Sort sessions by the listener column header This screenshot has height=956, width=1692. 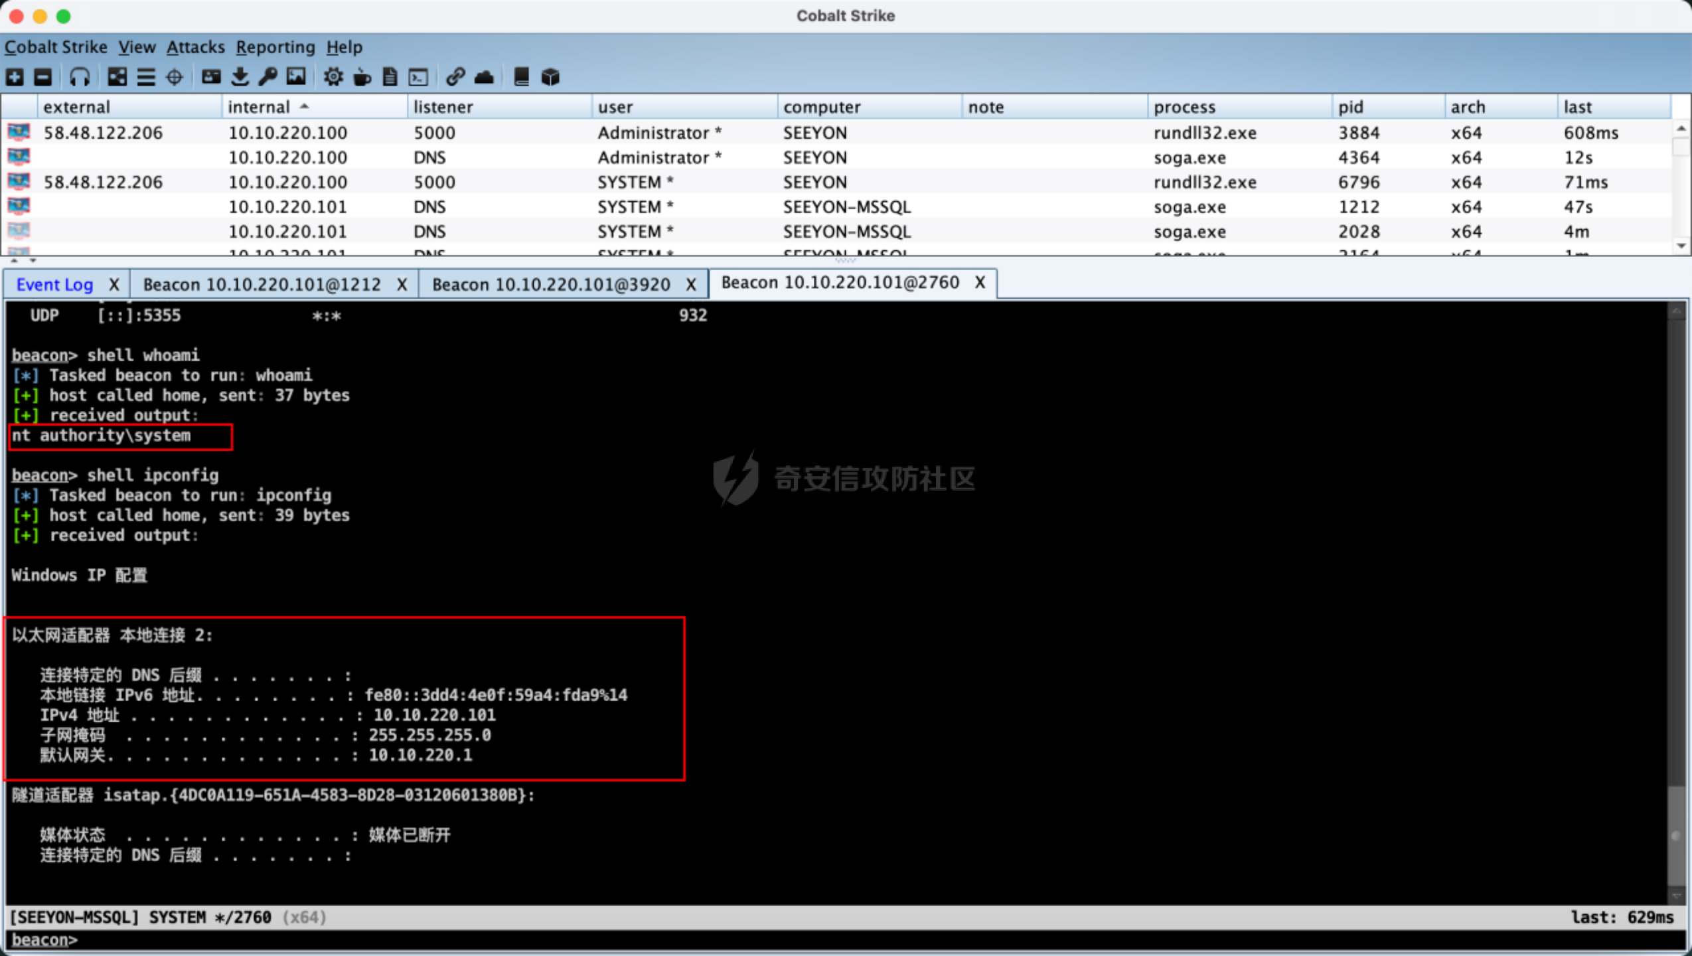pyautogui.click(x=500, y=107)
